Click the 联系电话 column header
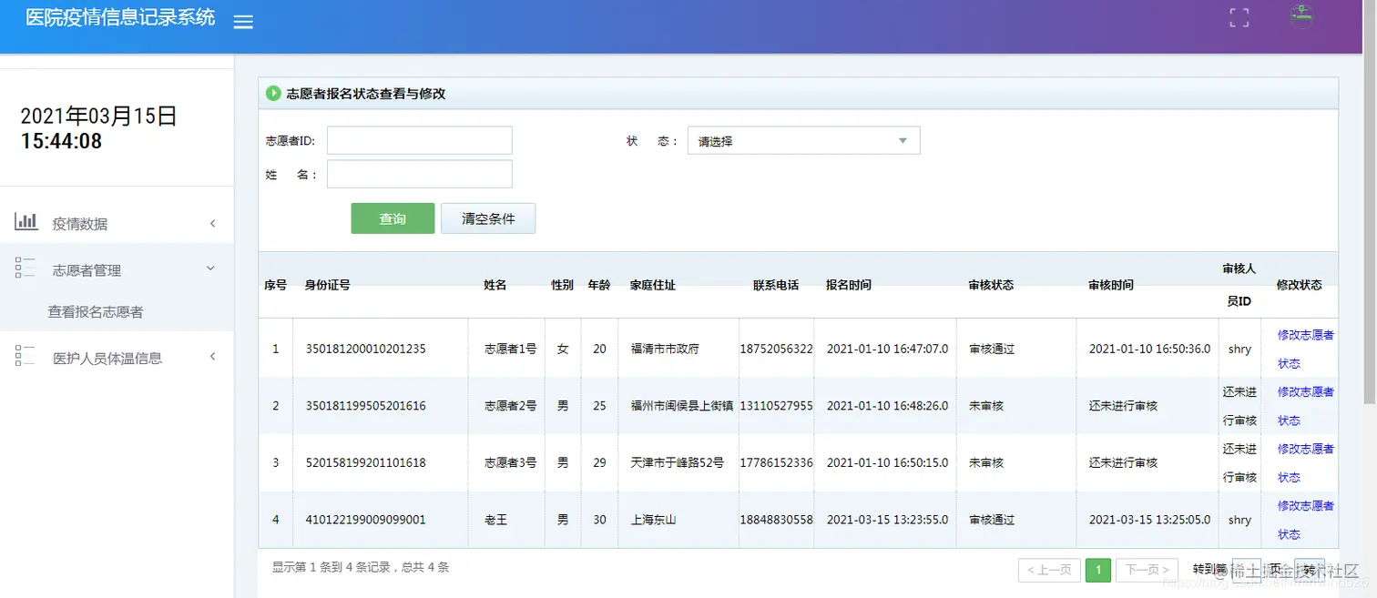1377x598 pixels. tap(776, 285)
